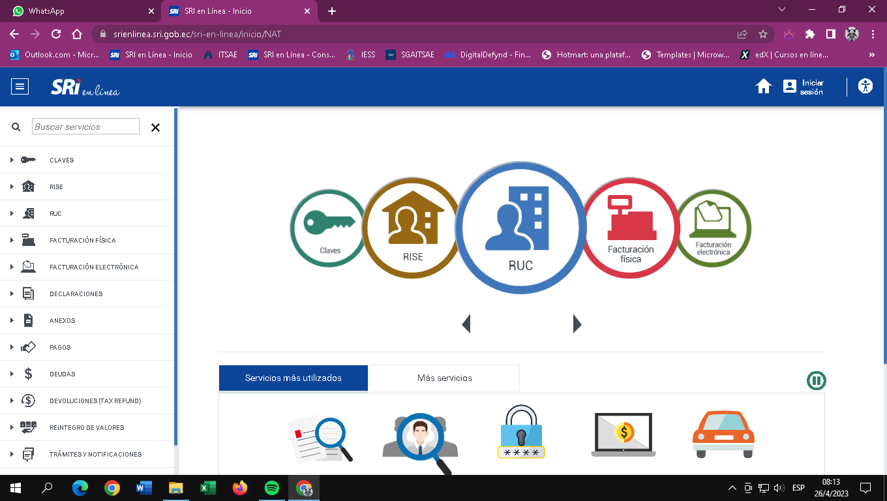Click the Buscar servicios search field
887x501 pixels.
[85, 127]
